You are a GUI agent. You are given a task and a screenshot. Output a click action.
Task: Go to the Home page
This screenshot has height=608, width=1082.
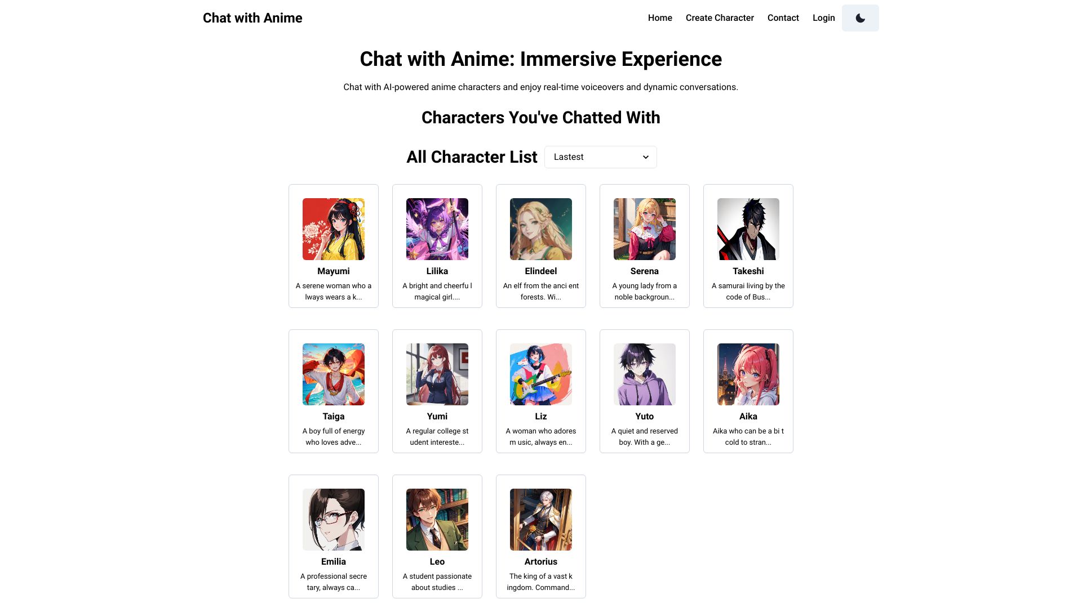coord(660,18)
